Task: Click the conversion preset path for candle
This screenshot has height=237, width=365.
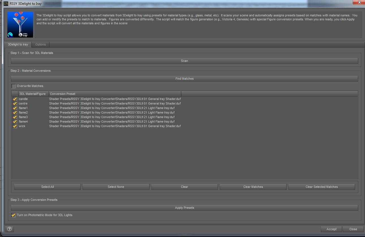Action: click(x=115, y=99)
